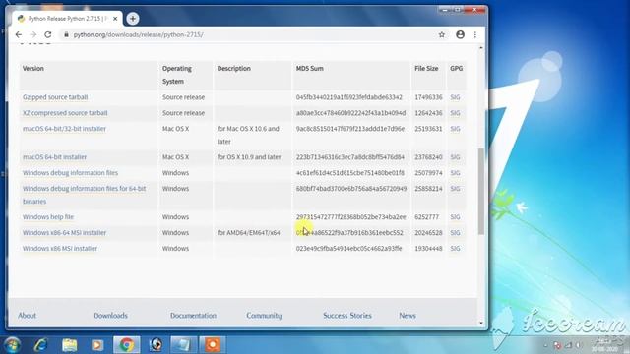Select file size 17496336

(x=428, y=97)
